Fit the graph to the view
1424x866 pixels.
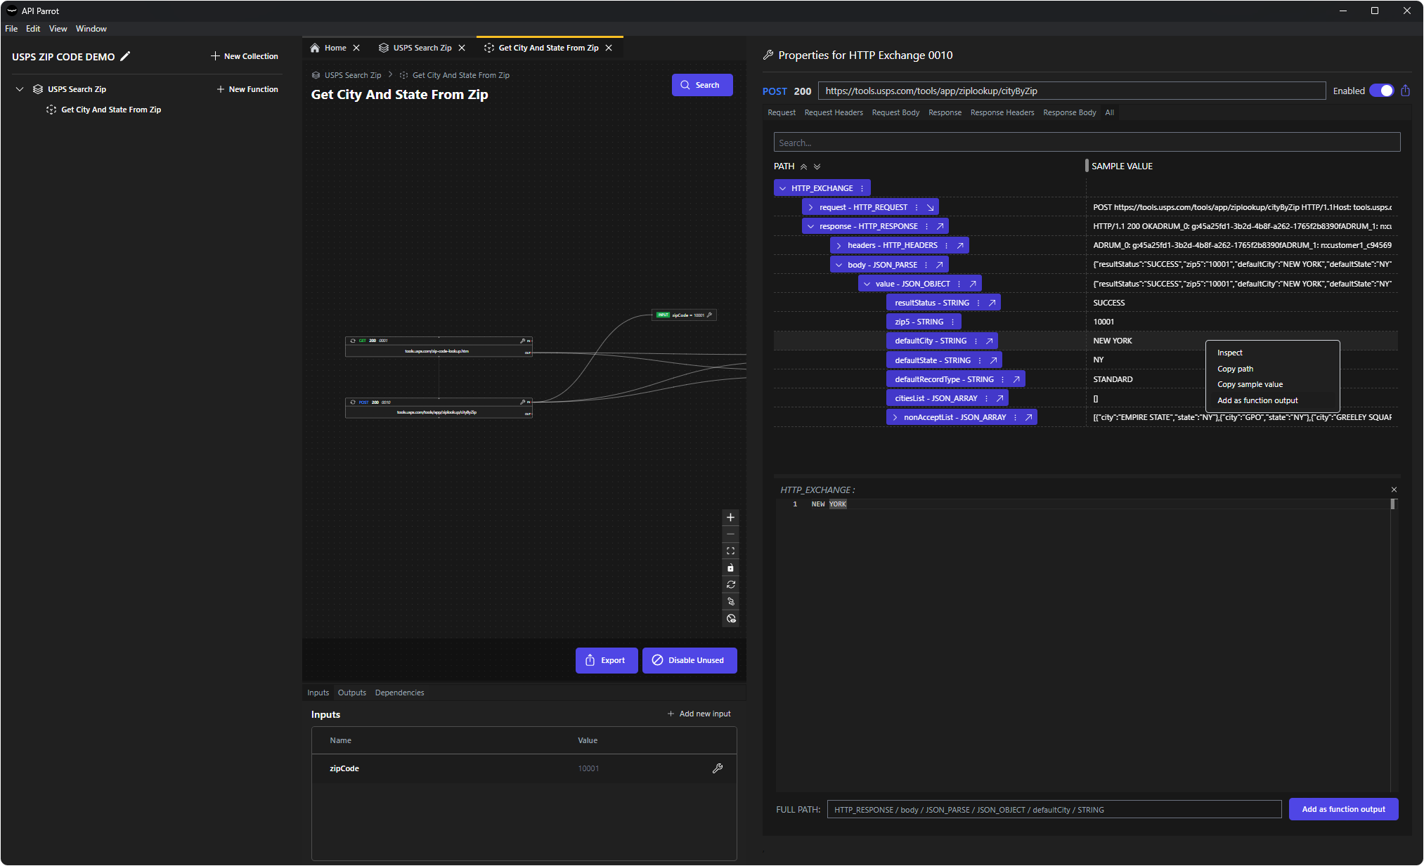730,551
